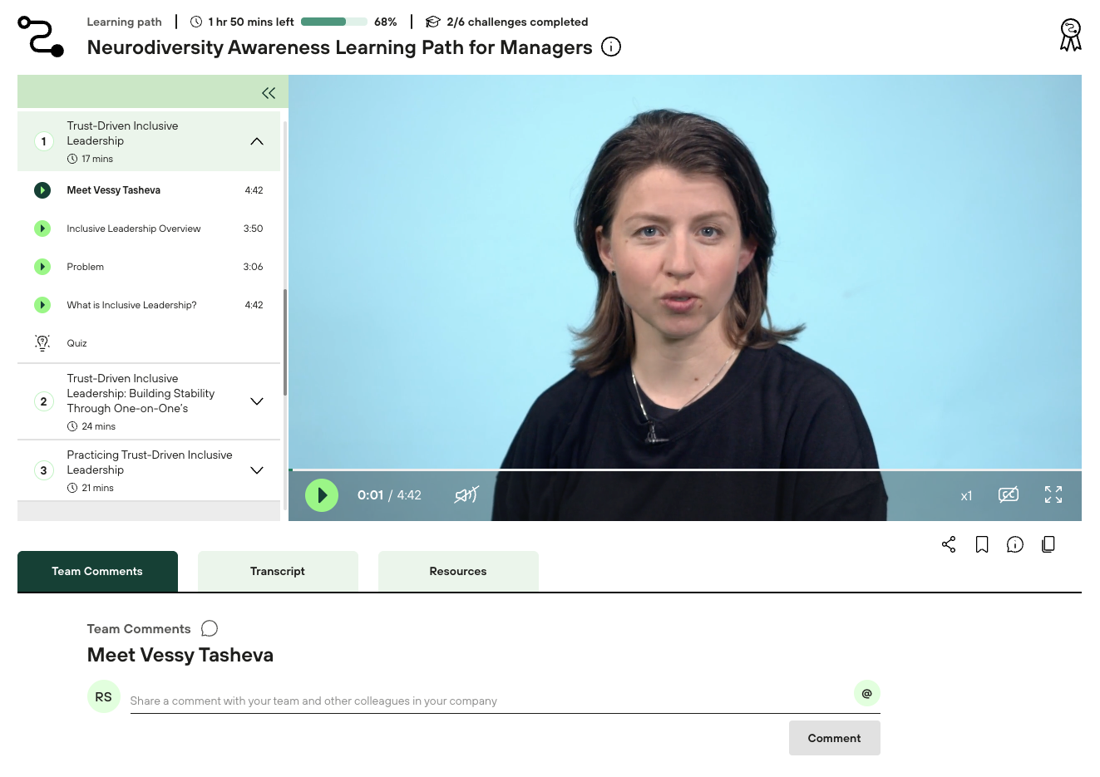Click the video progress bar
The width and height of the screenshot is (1100, 777).
tap(685, 470)
